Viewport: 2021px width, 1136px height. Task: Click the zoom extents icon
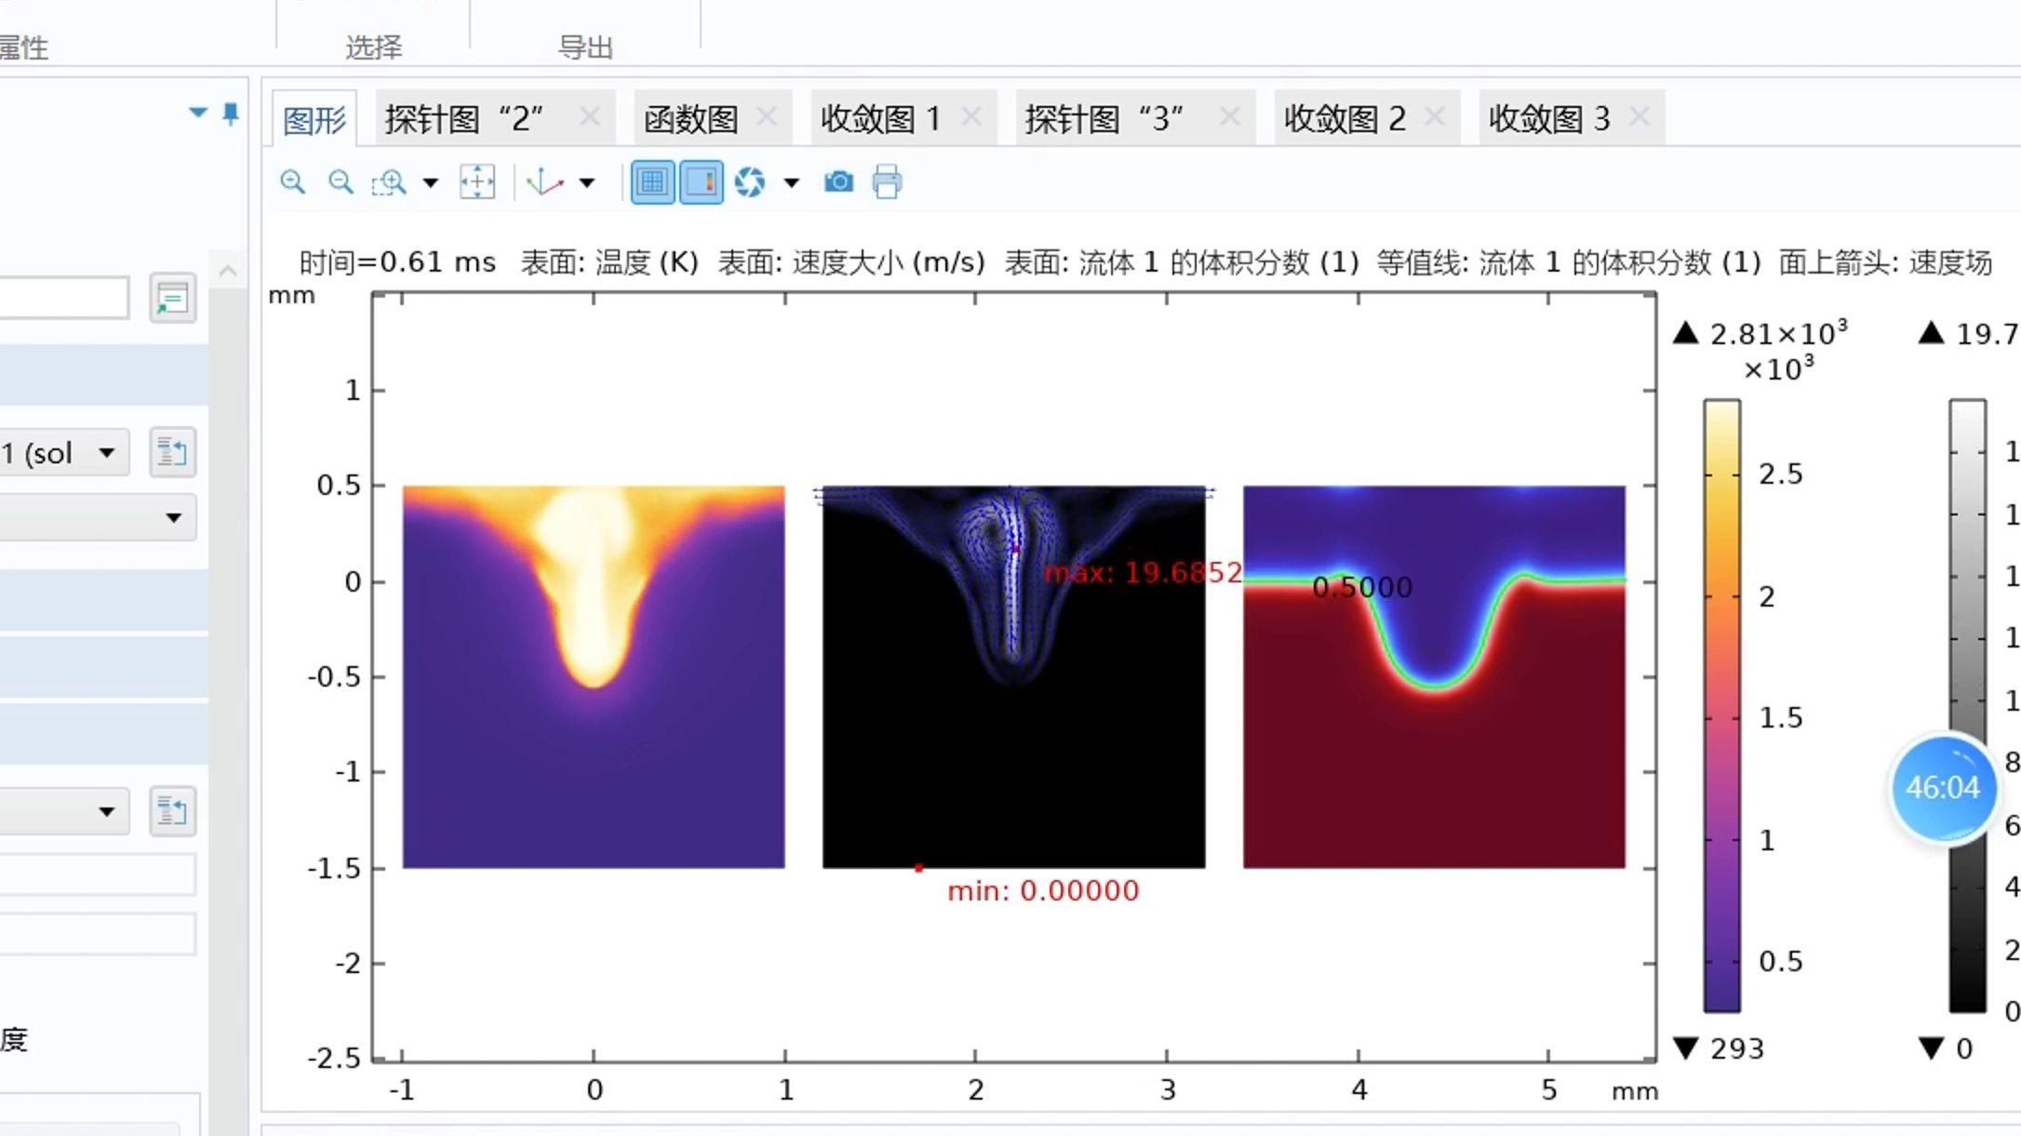click(477, 182)
